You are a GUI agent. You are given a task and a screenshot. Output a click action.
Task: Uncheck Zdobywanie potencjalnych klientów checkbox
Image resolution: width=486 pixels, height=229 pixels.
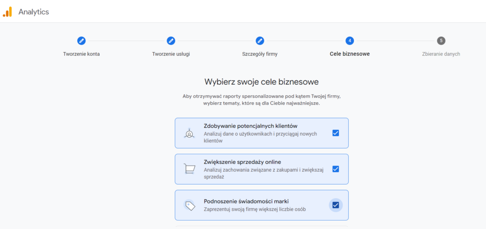click(336, 133)
